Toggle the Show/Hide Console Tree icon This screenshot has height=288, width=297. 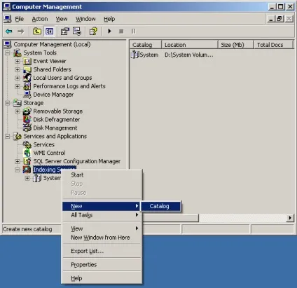click(49, 31)
